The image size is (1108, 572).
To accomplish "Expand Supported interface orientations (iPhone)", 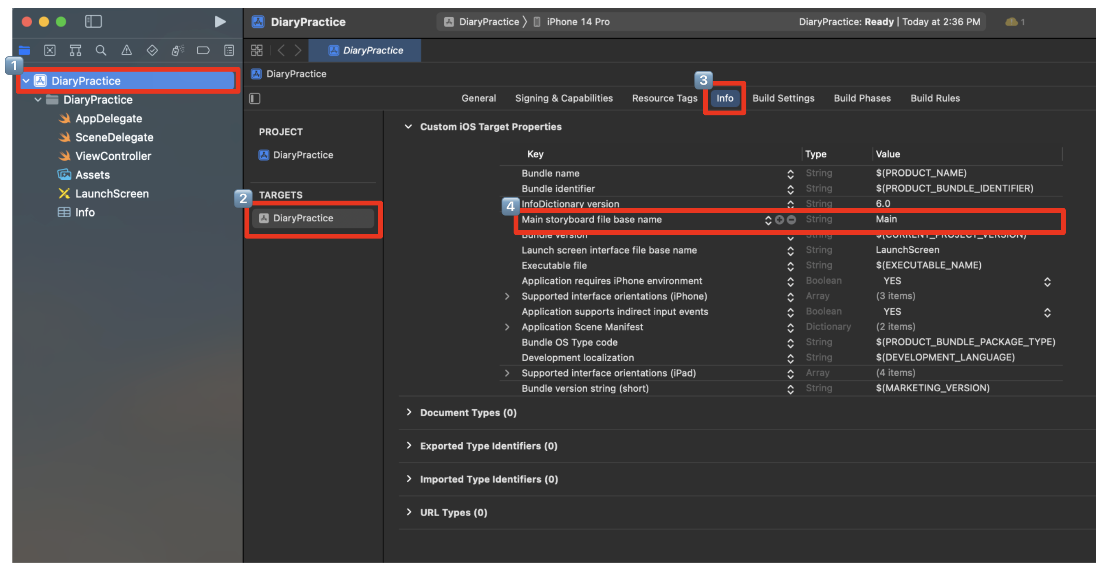I will point(507,296).
